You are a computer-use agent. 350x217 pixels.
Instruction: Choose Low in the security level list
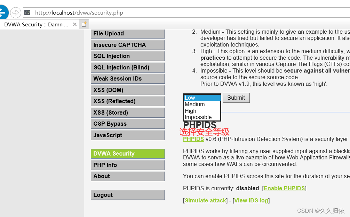click(x=202, y=98)
